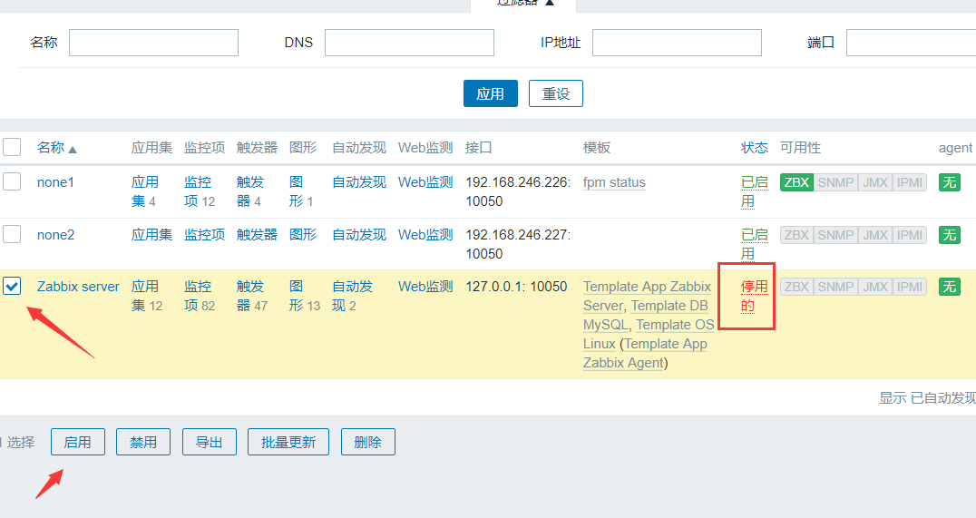Viewport: 976px width, 518px height.
Task: Open the none2 host link
Action: click(x=55, y=235)
